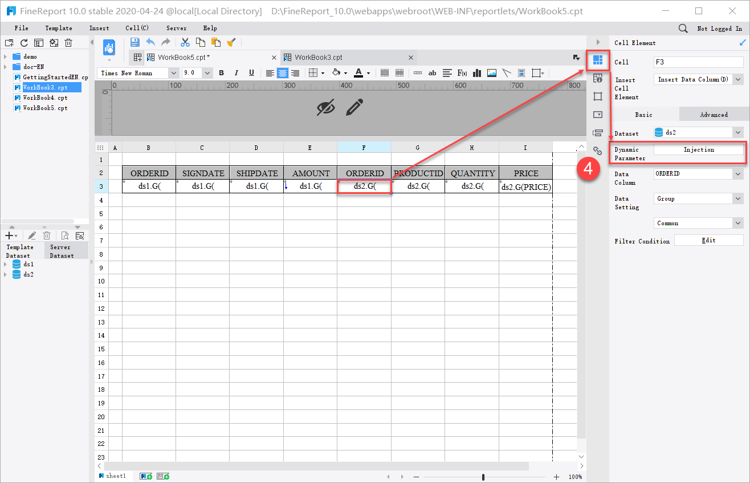750x483 pixels.
Task: Toggle bold formatting for the selected cell
Action: pyautogui.click(x=221, y=72)
